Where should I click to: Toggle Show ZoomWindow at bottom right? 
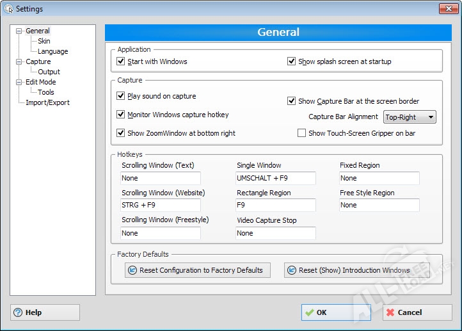121,133
